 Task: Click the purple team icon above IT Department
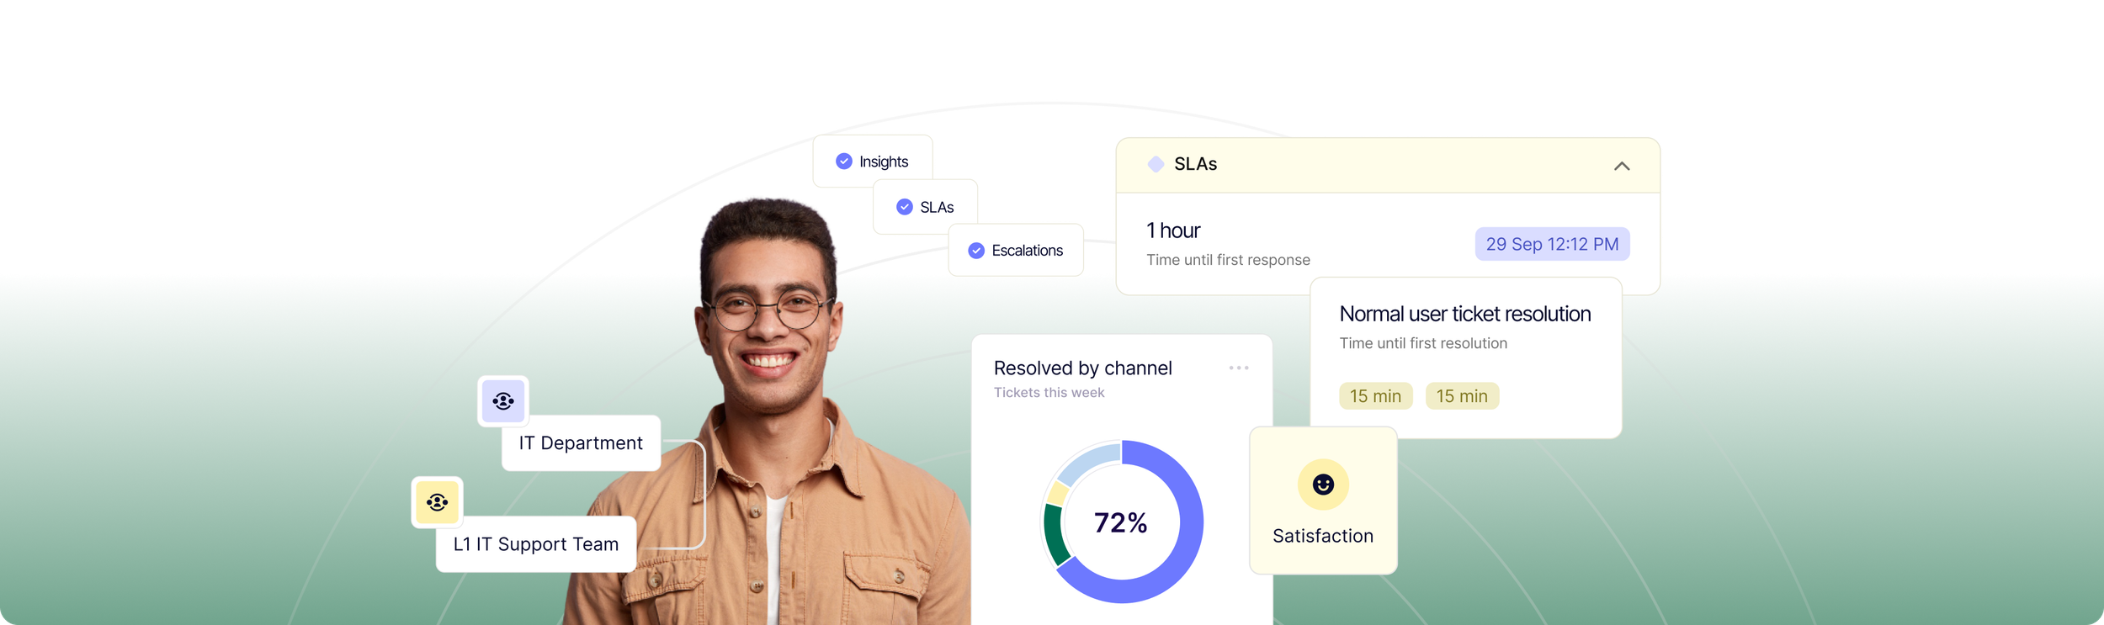click(x=503, y=401)
